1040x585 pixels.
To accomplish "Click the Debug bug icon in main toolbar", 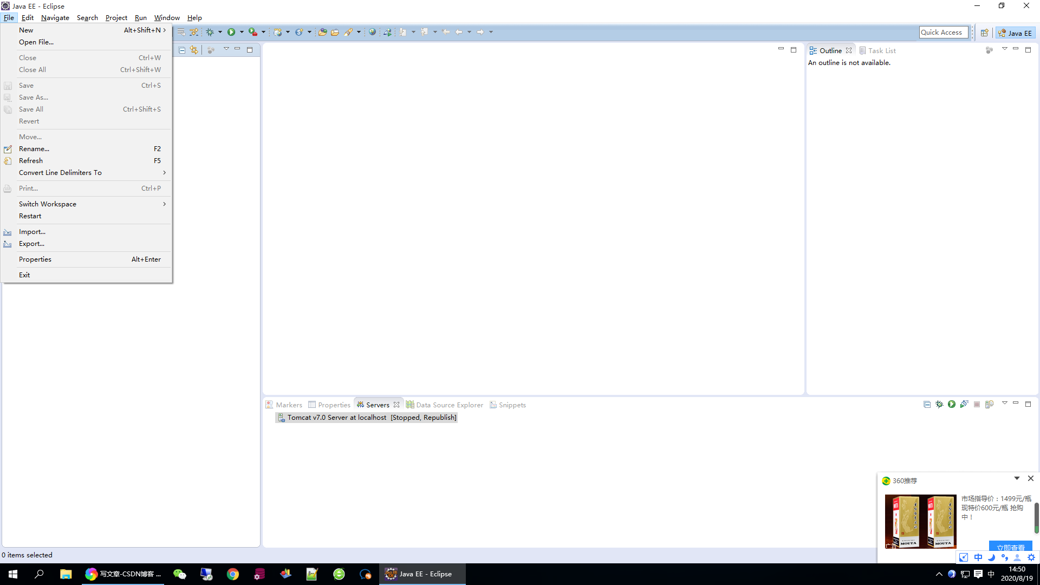I will 210,32.
